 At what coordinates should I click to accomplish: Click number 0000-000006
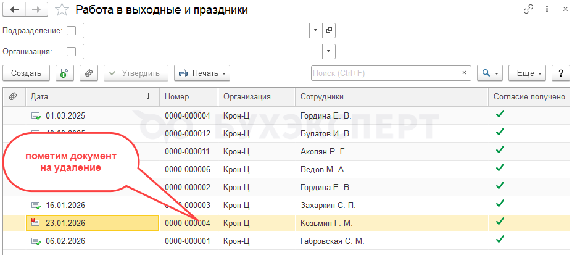pos(188,170)
